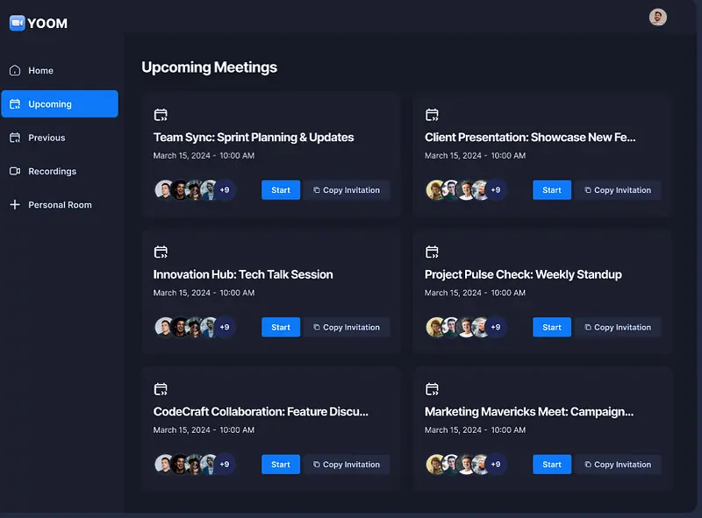Click the plus icon beside Personal Room
Image resolution: width=702 pixels, height=518 pixels.
pyautogui.click(x=15, y=205)
